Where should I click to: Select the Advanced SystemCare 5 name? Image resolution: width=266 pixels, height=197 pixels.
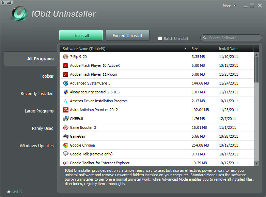click(90, 83)
